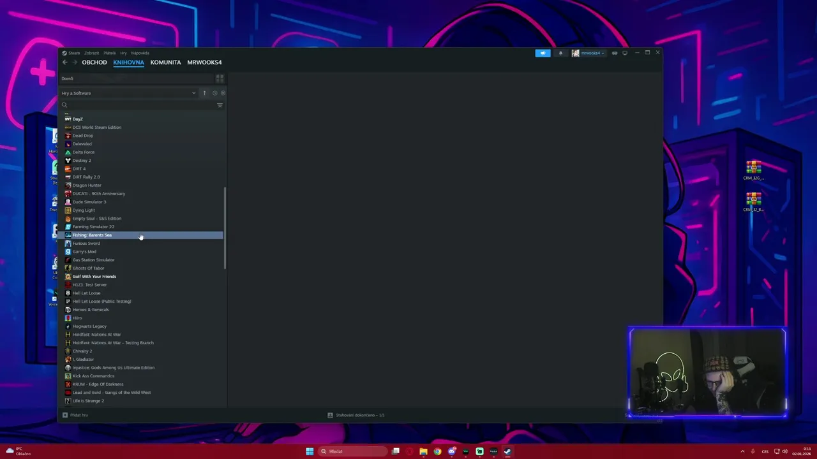Select Chivalry 2 in the library list
817x459 pixels.
coord(82,351)
